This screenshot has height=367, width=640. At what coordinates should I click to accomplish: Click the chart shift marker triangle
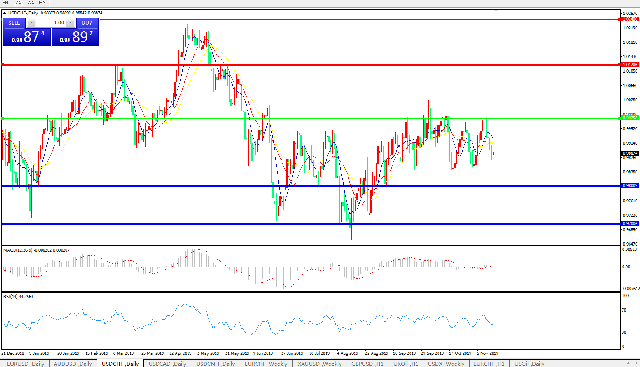click(496, 10)
